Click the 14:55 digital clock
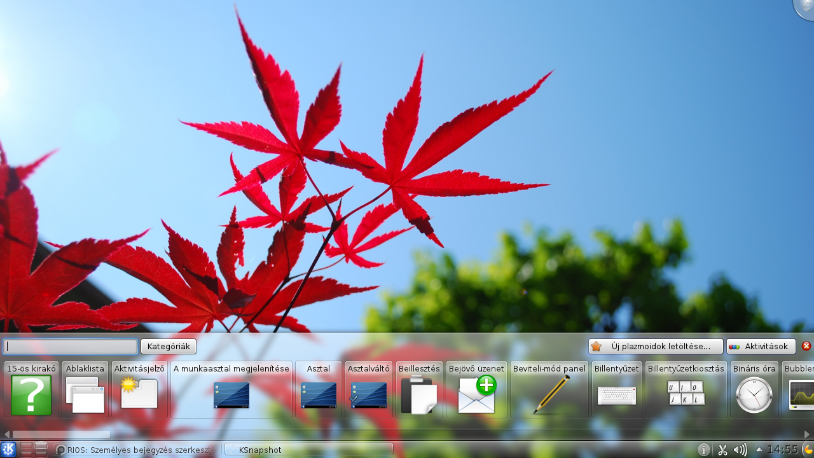Screen dimensions: 814x458 (x=782, y=450)
